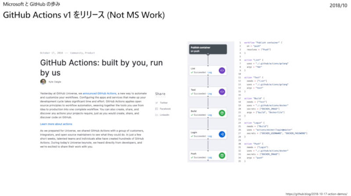Open the 'announced GitHub Actions' link
Screen dimensions: 351x196
100,93
